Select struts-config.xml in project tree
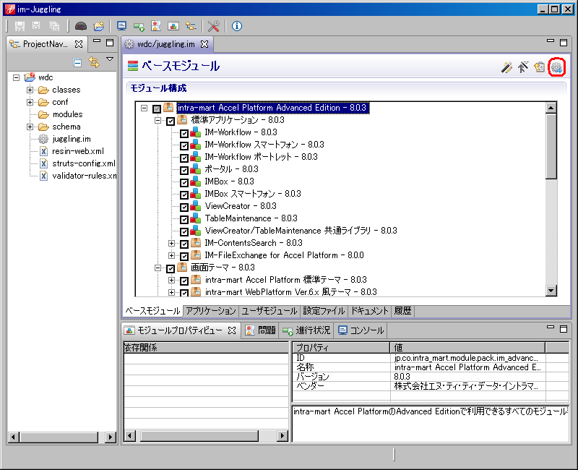Image resolution: width=578 pixels, height=470 pixels. coord(84,163)
